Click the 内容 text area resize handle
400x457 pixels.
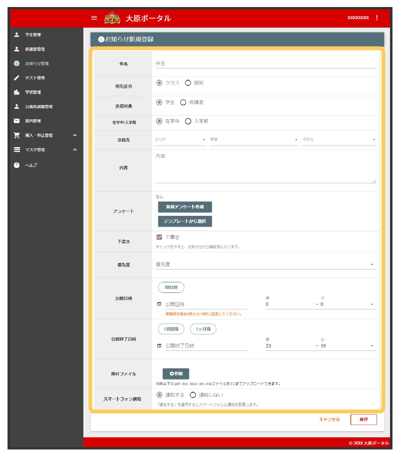(x=374, y=181)
